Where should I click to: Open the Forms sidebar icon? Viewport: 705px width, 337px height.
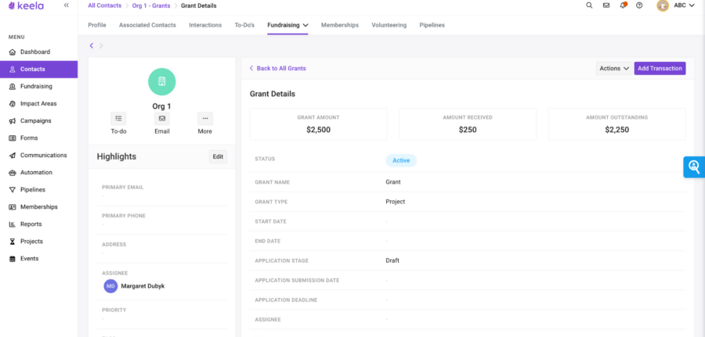[x=13, y=138]
